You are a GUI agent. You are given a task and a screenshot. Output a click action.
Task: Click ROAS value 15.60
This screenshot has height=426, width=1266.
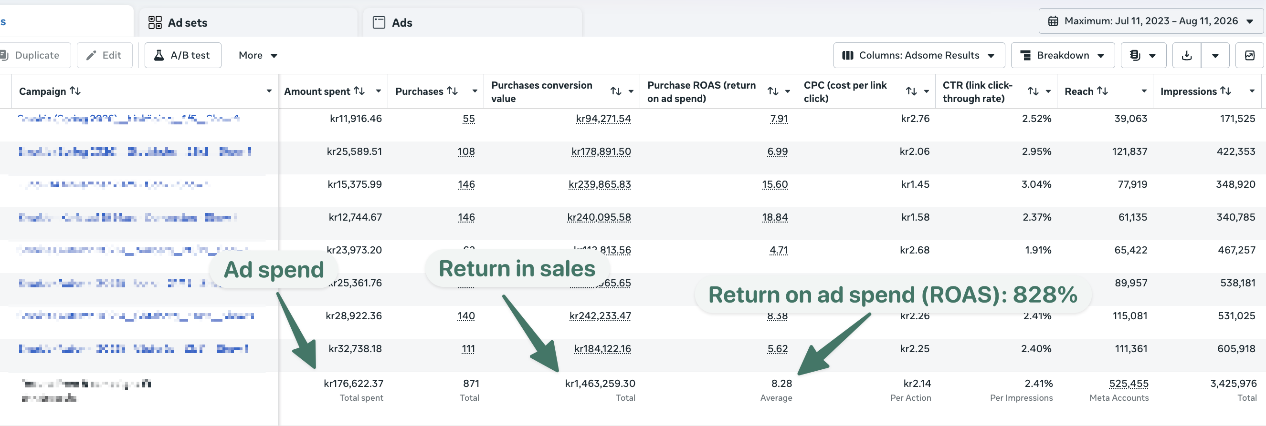[x=775, y=184]
